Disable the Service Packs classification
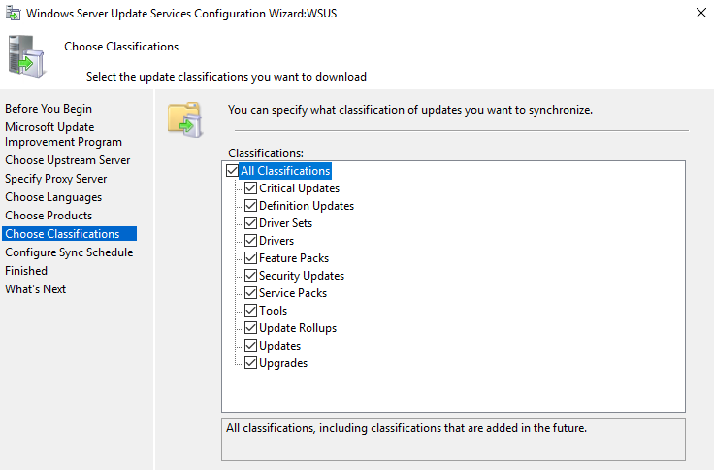This screenshot has height=470, width=714. point(251,293)
